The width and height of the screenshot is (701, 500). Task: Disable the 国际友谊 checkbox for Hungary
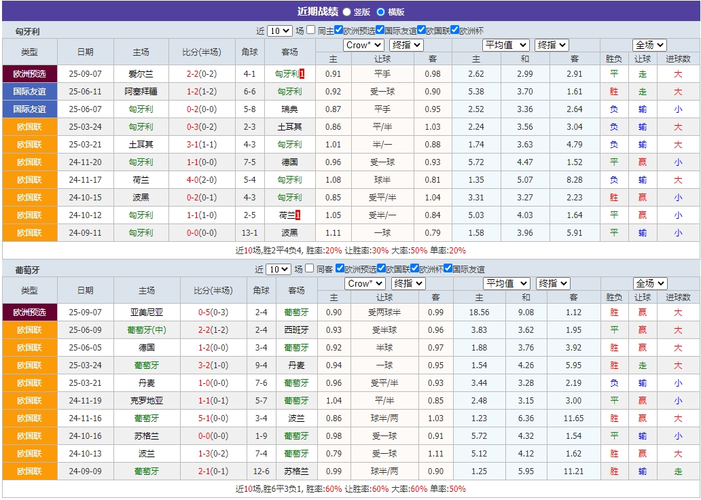point(379,30)
